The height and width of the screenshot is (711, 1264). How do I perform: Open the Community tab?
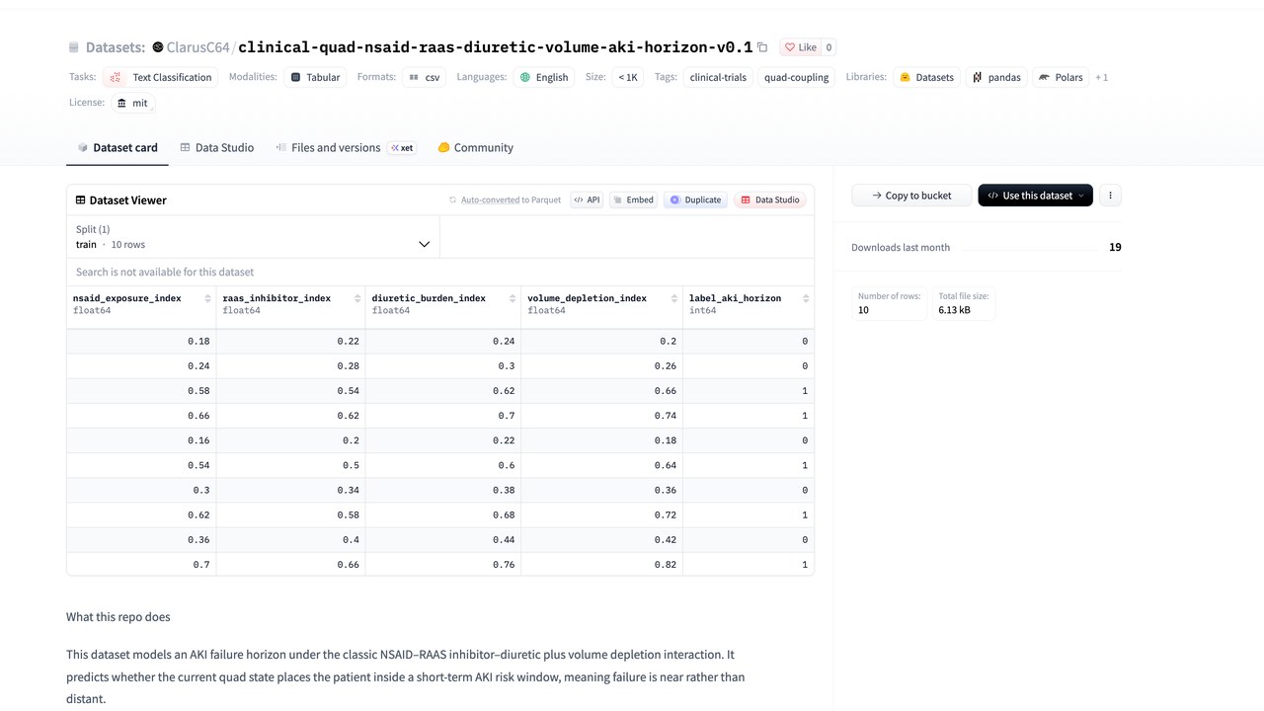(x=475, y=148)
